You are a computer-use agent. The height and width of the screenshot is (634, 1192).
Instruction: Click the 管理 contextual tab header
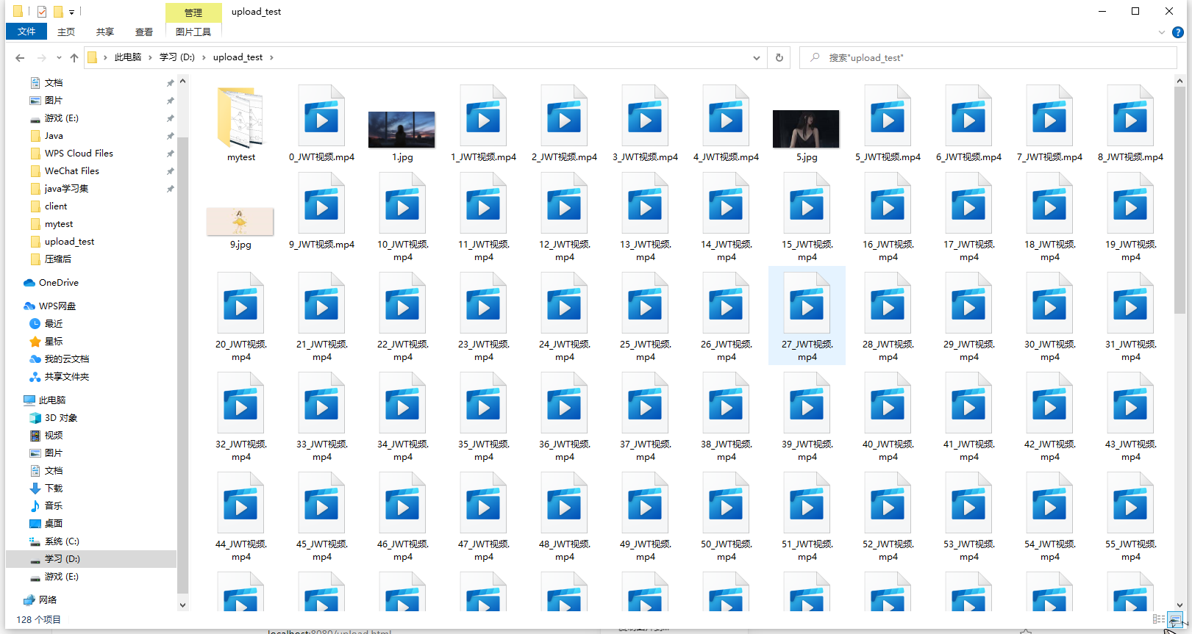pos(193,12)
